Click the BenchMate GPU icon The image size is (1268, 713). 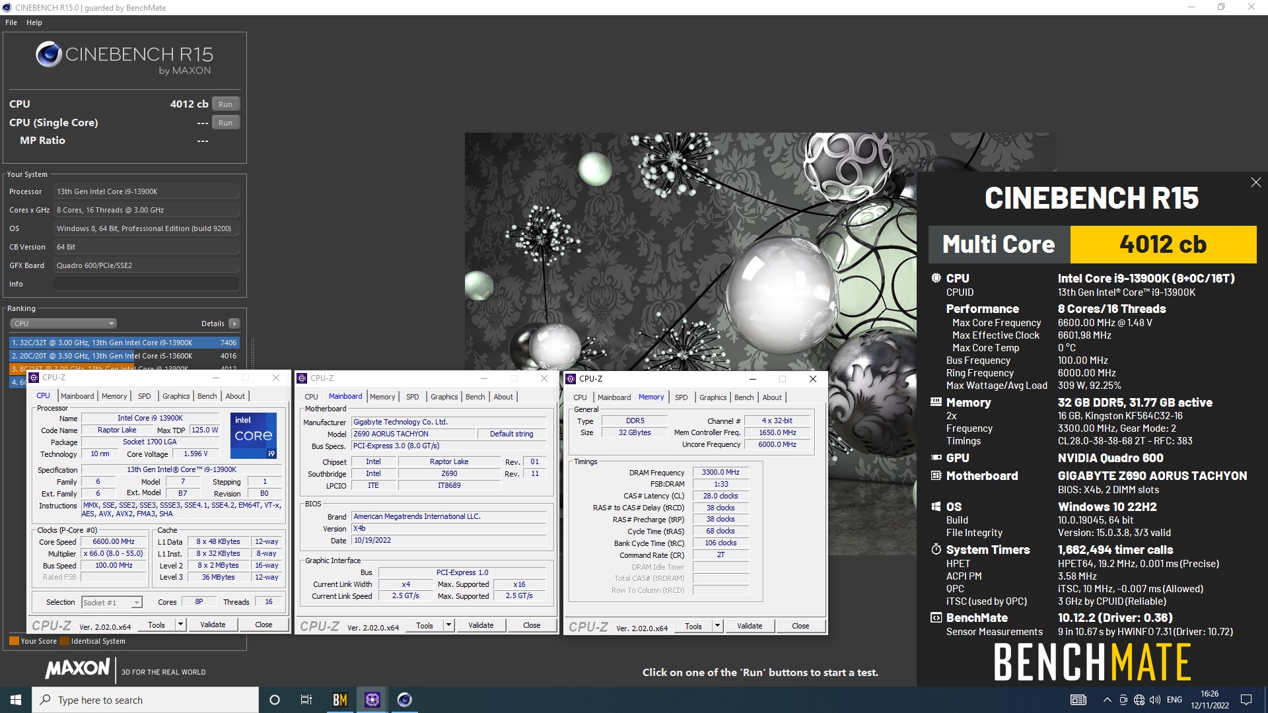coord(936,458)
